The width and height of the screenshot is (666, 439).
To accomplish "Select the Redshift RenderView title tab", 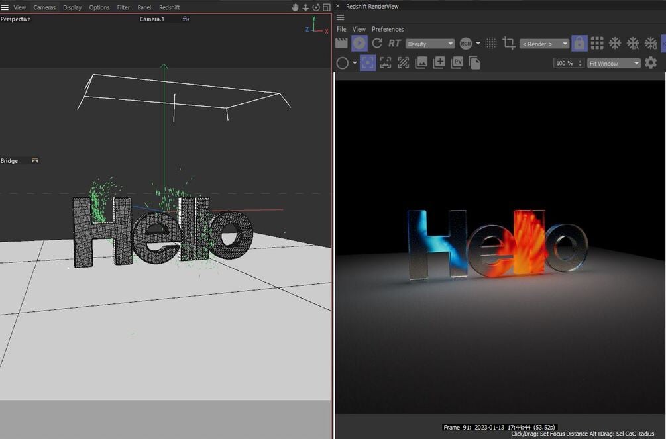I will click(x=372, y=7).
